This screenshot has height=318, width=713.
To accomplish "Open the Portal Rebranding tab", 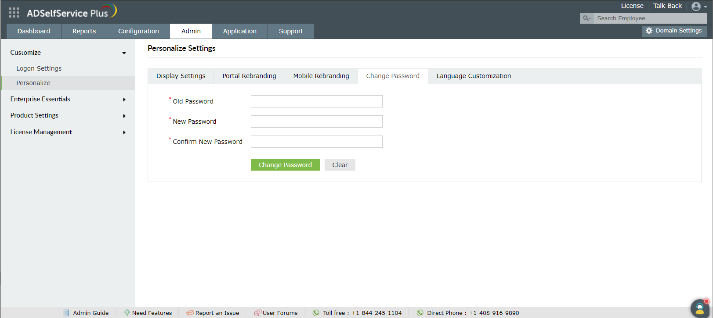I will click(250, 76).
